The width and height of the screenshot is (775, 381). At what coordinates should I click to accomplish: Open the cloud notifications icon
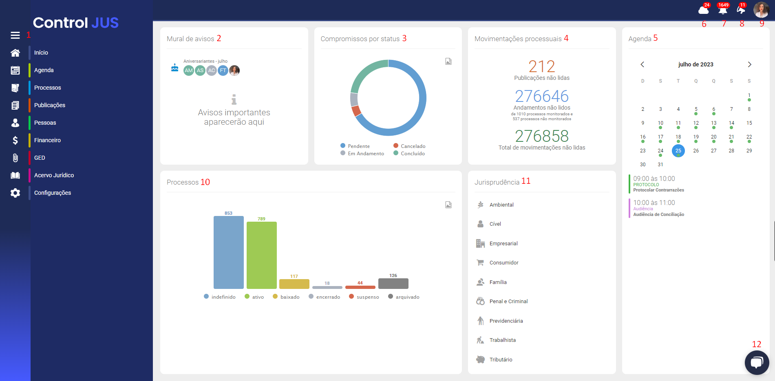pyautogui.click(x=703, y=10)
